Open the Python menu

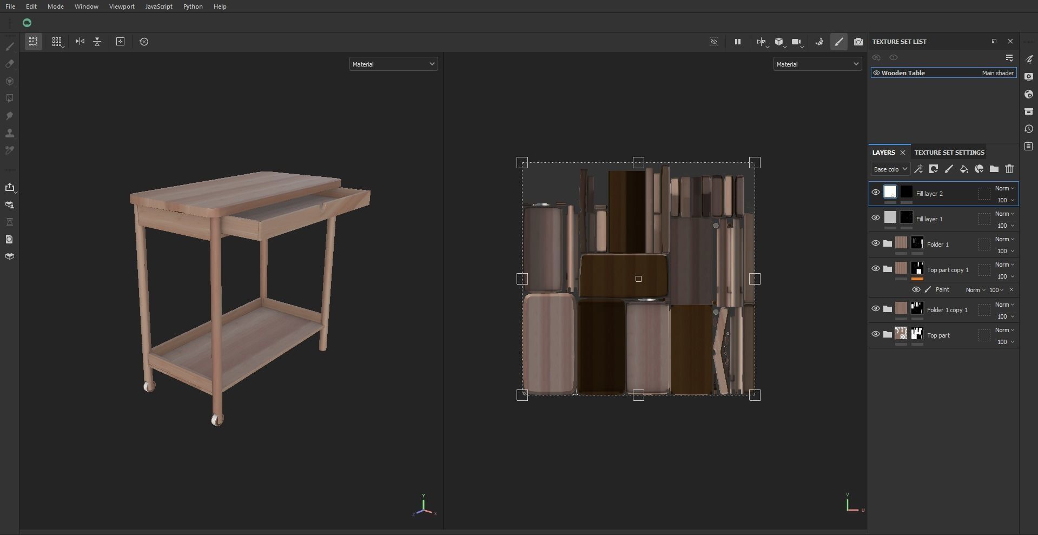click(x=193, y=6)
